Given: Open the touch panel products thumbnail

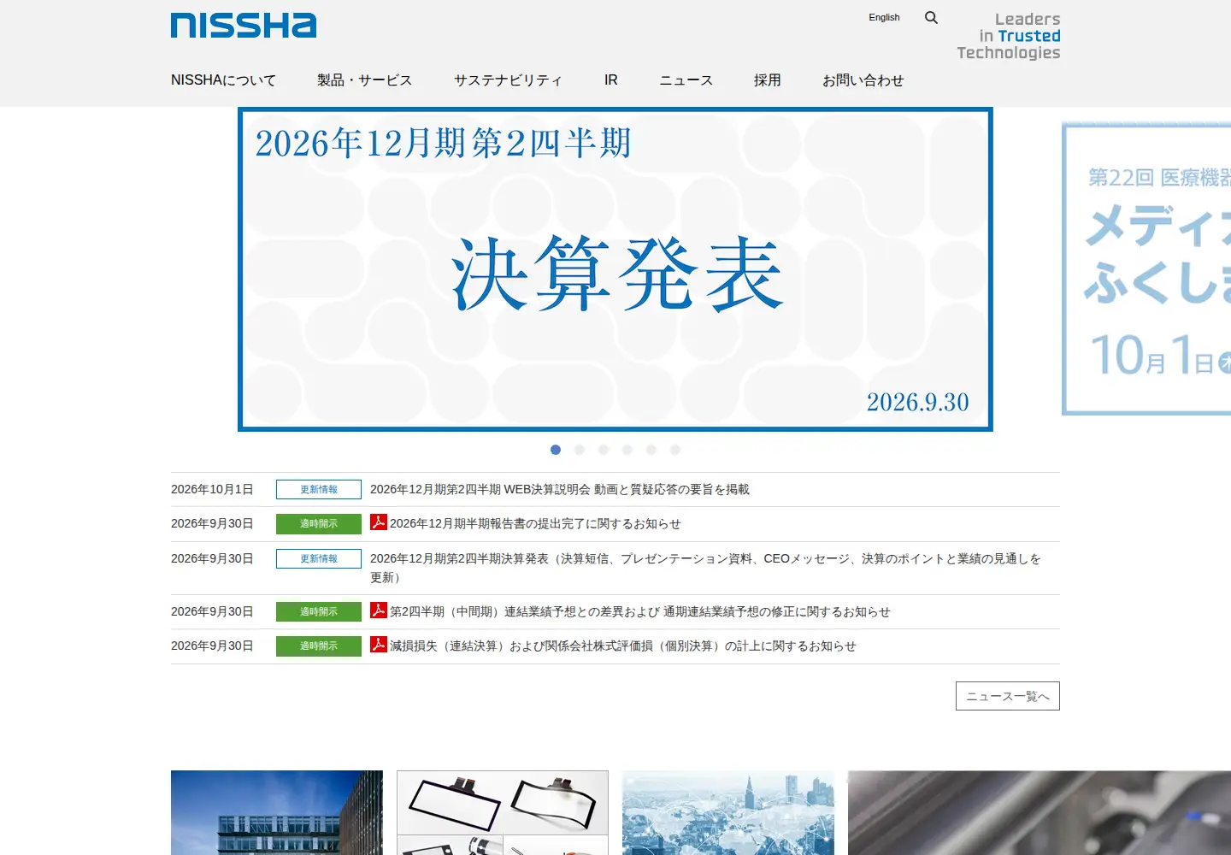Looking at the screenshot, I should coord(503,812).
